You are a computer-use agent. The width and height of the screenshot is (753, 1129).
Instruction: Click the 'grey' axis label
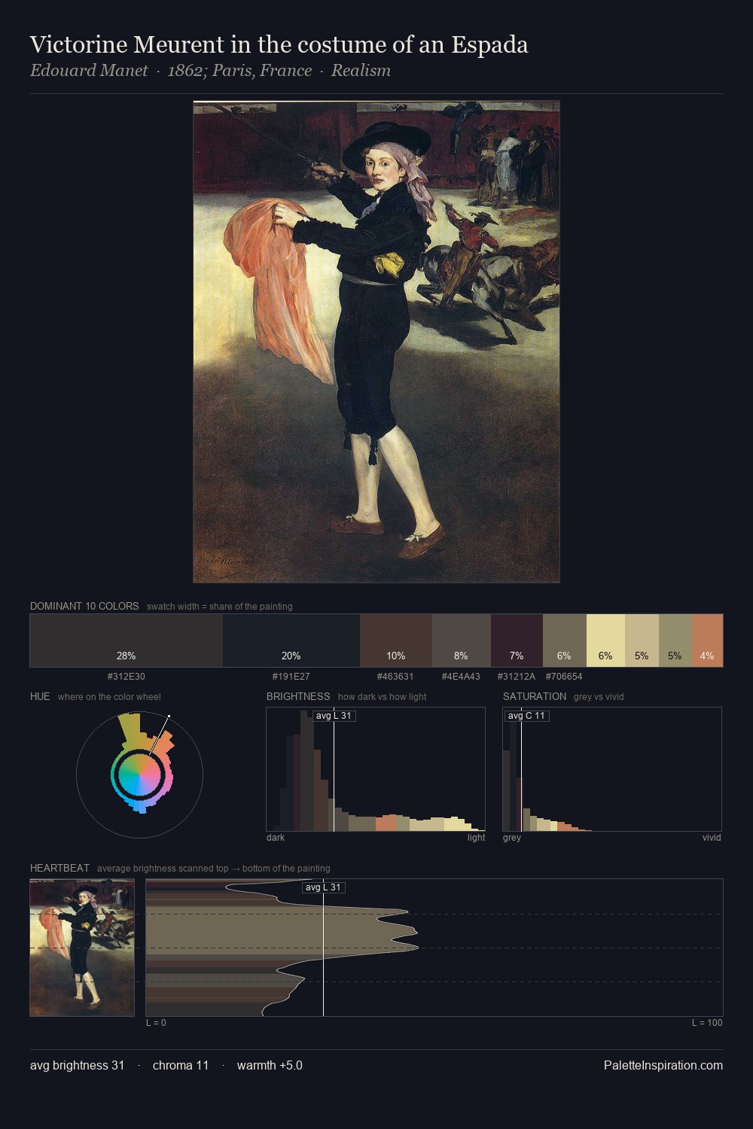coord(512,838)
